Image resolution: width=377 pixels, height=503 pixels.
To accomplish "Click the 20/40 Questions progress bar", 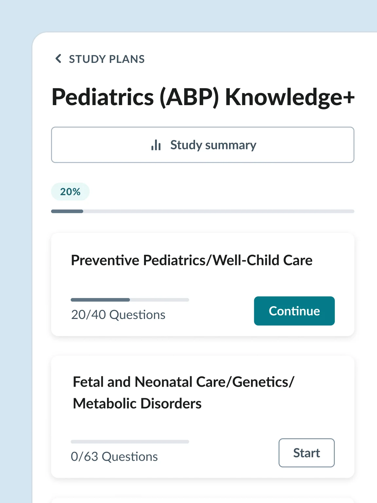I will [x=130, y=300].
